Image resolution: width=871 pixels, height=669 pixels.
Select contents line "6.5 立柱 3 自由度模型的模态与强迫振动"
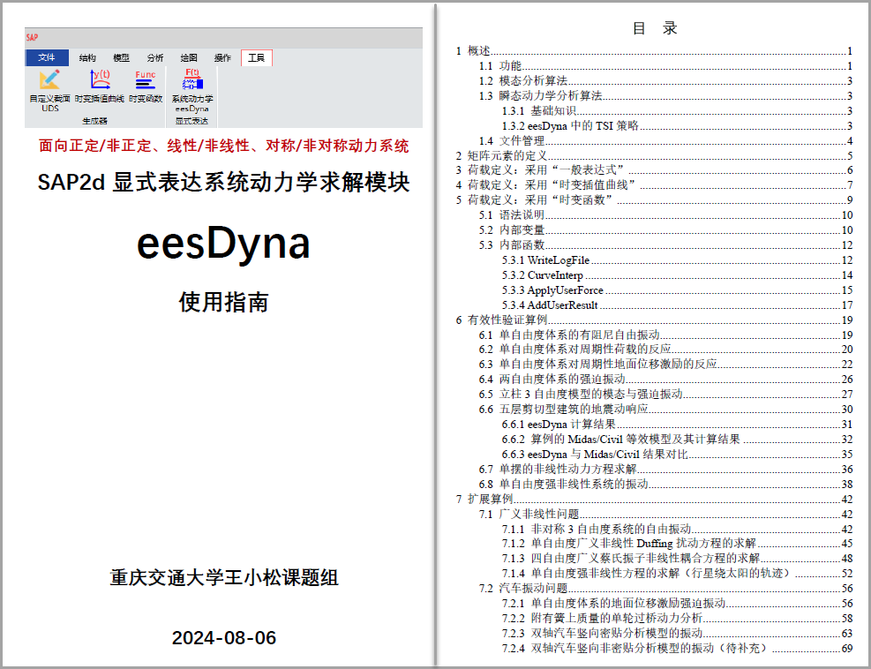[x=666, y=394]
